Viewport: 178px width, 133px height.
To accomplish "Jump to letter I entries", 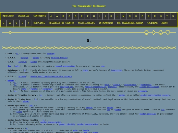I will point(100,16).
